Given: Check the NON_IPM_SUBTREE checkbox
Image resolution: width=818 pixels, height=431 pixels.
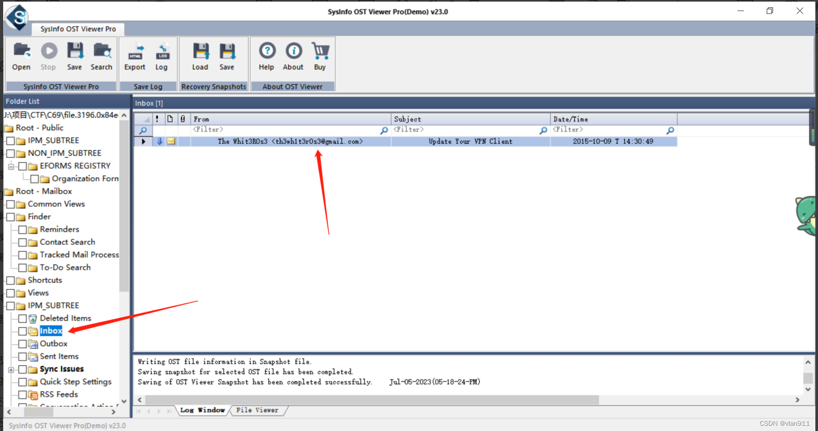Looking at the screenshot, I should click(10, 153).
